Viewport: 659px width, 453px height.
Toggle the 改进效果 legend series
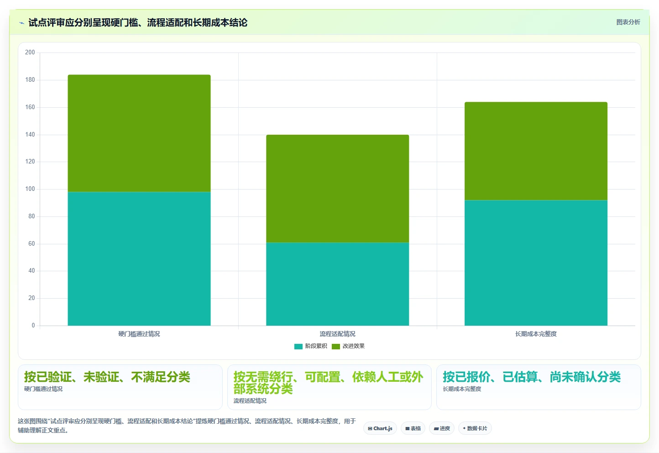348,346
